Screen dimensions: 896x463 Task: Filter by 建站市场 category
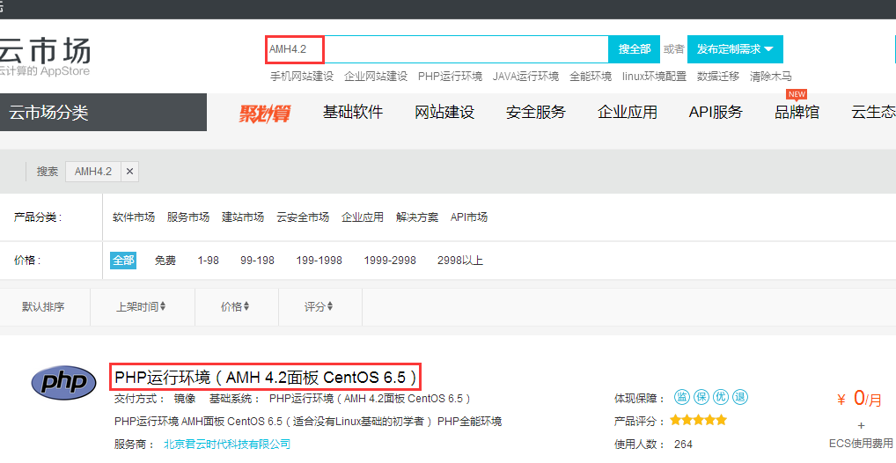[x=243, y=217]
